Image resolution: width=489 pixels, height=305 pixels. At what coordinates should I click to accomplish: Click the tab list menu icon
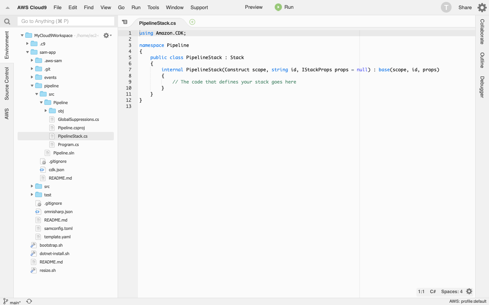click(x=125, y=22)
